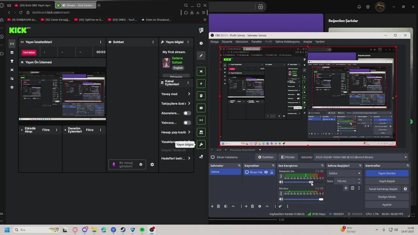
Task: Toggle visibility eye of Ekran Yak source
Action: [266, 172]
